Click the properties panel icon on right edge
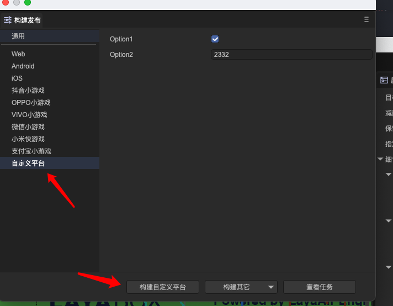This screenshot has width=393, height=306. (384, 80)
